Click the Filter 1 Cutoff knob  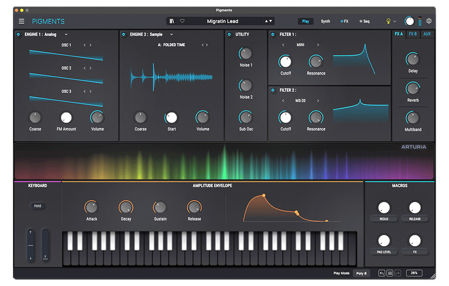(x=285, y=62)
